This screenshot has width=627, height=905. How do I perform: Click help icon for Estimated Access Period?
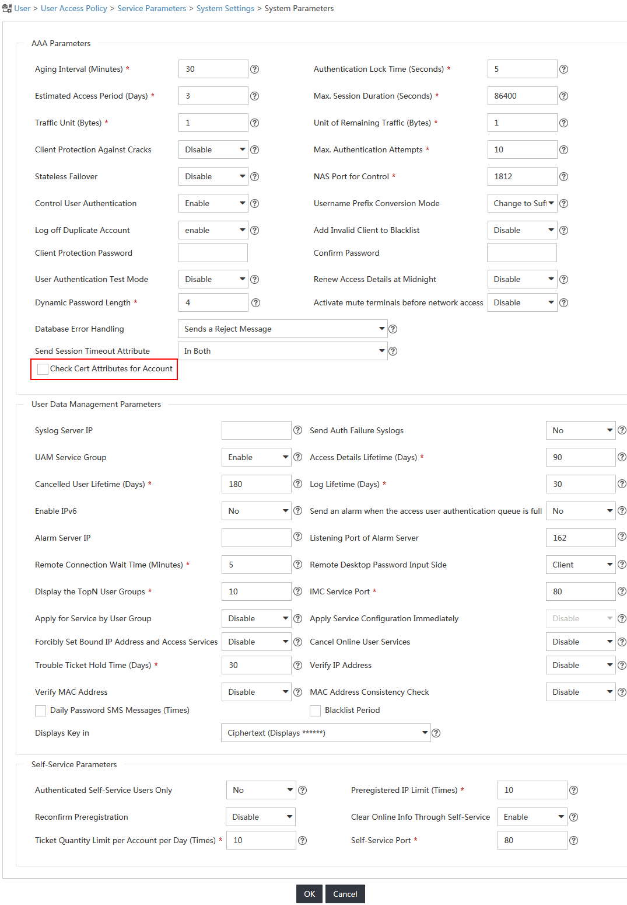point(254,96)
